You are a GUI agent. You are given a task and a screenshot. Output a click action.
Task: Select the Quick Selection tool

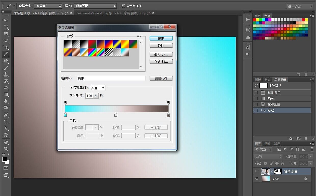(x=6, y=40)
